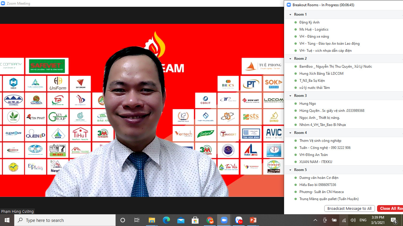Select participant Ms Huệ - Logistics
The image size is (403, 226).
[314, 29]
